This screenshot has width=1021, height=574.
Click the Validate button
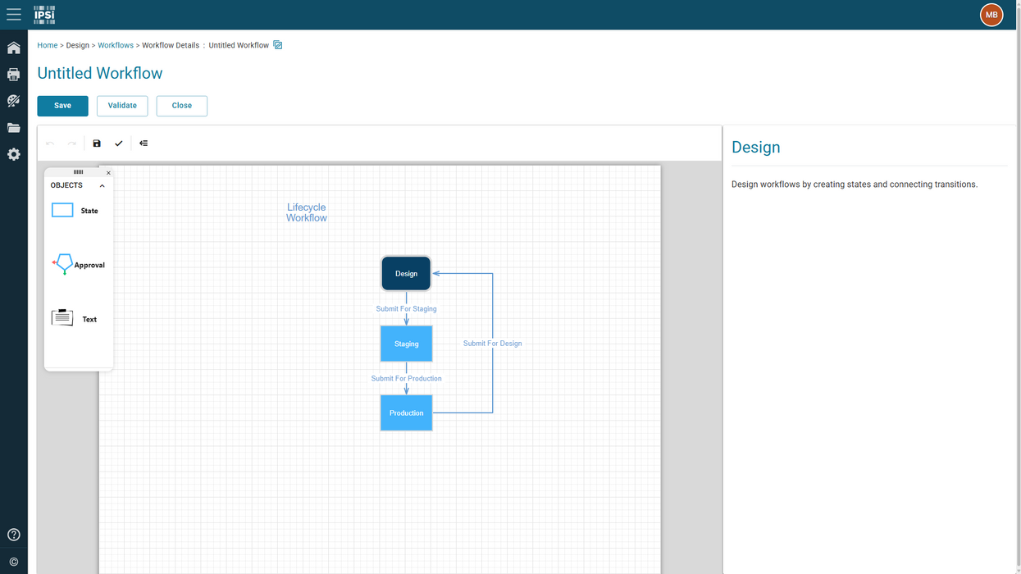pos(122,106)
